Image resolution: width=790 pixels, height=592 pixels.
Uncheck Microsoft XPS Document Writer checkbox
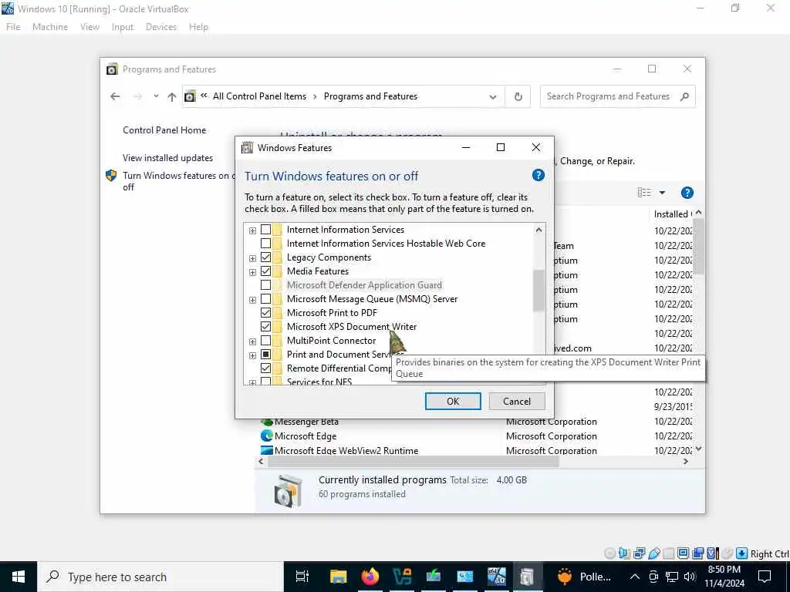coord(265,327)
